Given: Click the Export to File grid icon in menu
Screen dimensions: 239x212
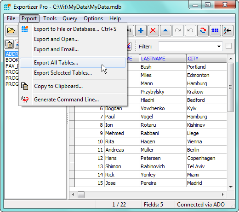Looking at the screenshot, I should [25, 29].
